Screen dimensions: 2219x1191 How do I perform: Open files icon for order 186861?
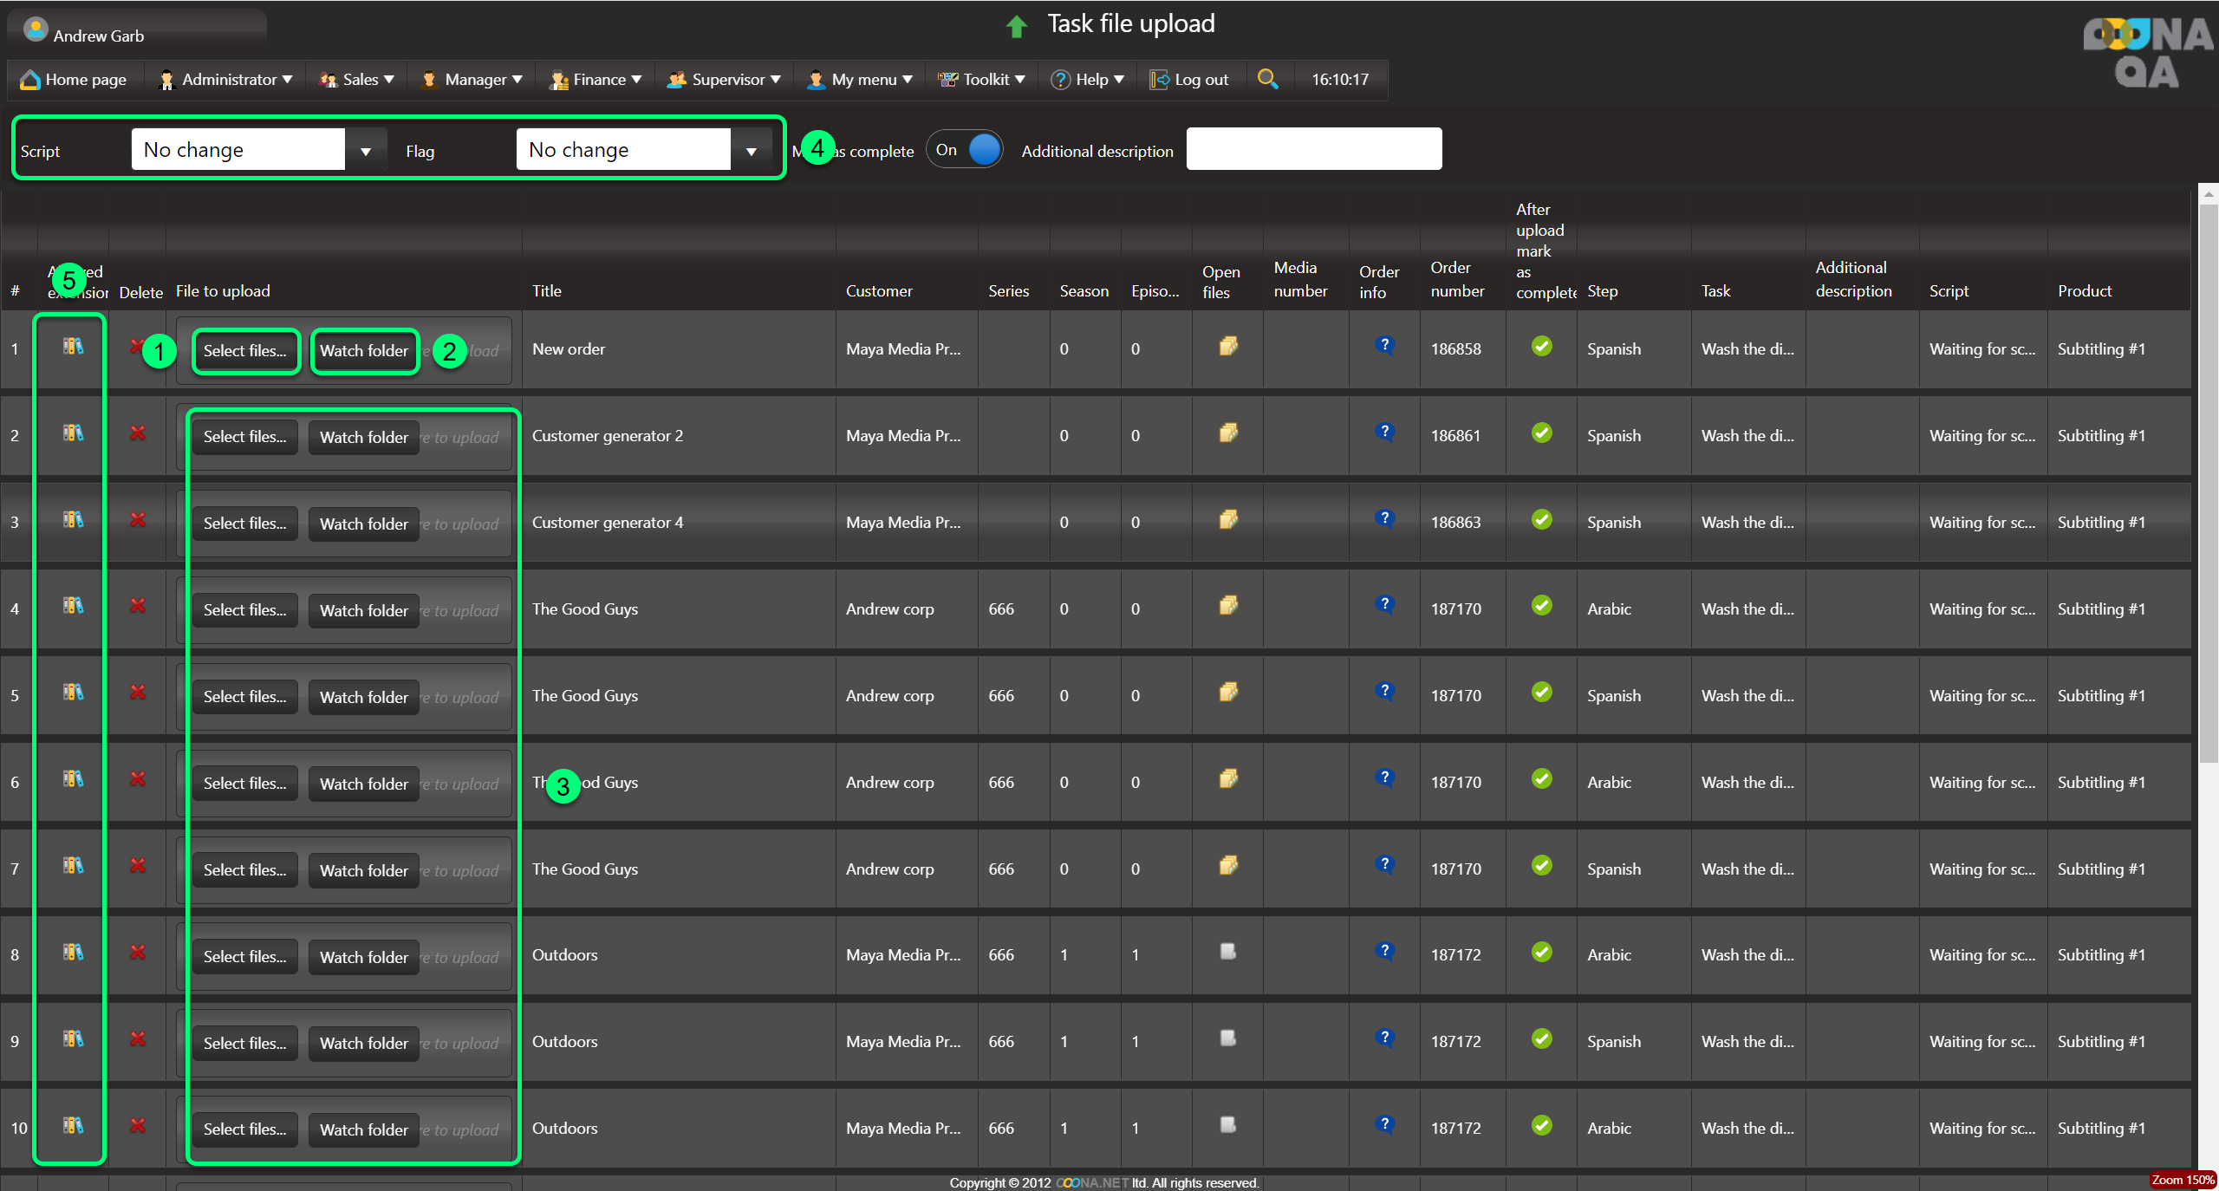pos(1227,433)
